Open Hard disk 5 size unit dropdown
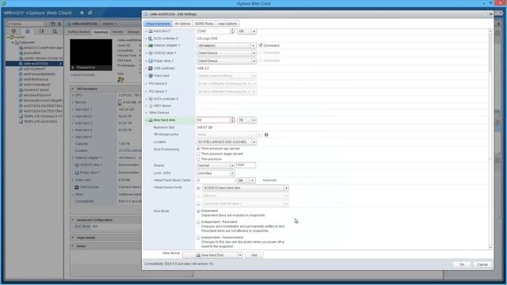This screenshot has width=507, height=285. 246,31
